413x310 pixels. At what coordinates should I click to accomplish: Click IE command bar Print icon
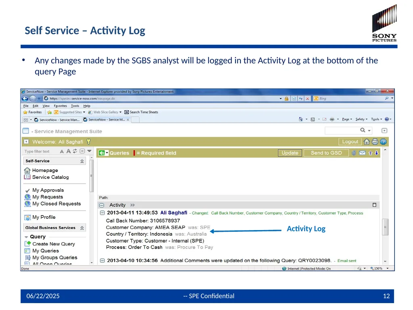pos(332,119)
